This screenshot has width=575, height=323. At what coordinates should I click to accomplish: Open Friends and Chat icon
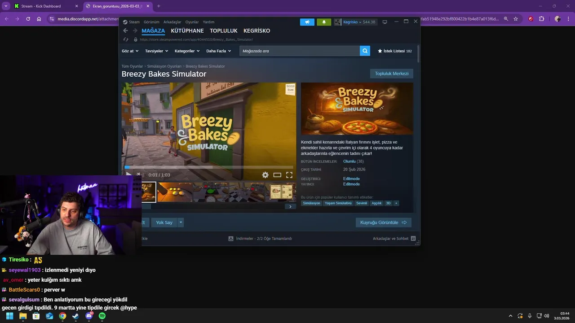413,239
